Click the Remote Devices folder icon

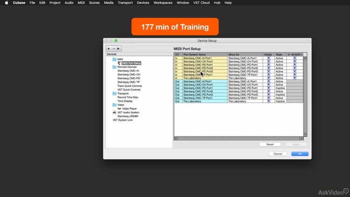click(x=114, y=67)
